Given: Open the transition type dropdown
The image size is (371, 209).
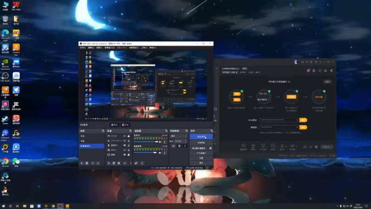Looking at the screenshot, I should coord(179,136).
